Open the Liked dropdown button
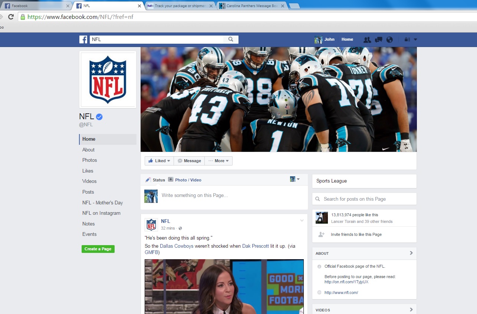Viewport: 477px width, 314px height. [x=159, y=161]
